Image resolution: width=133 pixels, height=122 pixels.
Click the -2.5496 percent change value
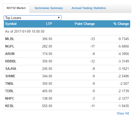tap(123, 76)
